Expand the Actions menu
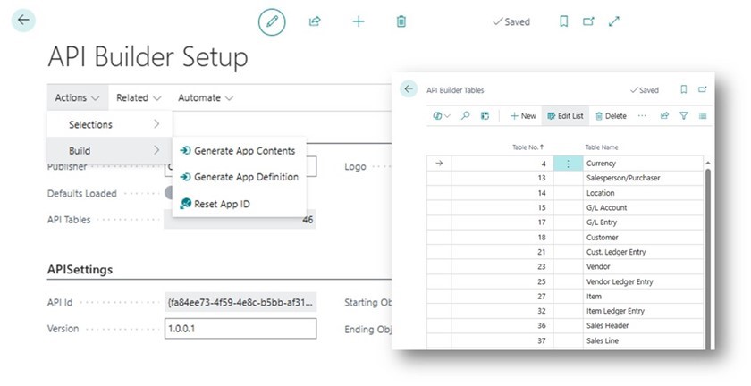751x386 pixels. pos(77,97)
